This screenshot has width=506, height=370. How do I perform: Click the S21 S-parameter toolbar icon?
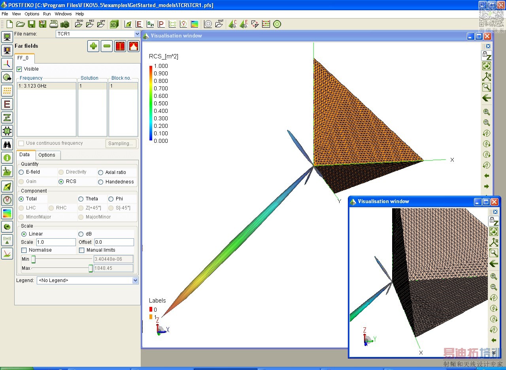150,24
